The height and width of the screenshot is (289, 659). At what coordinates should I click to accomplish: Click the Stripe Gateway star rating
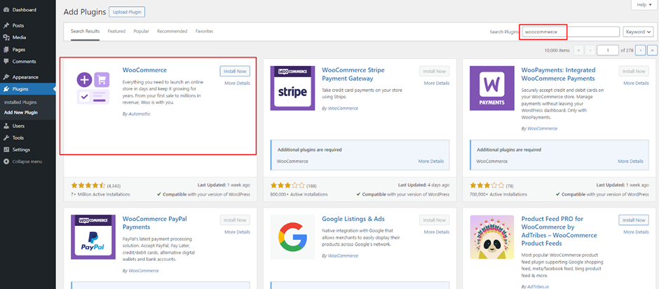click(x=288, y=185)
